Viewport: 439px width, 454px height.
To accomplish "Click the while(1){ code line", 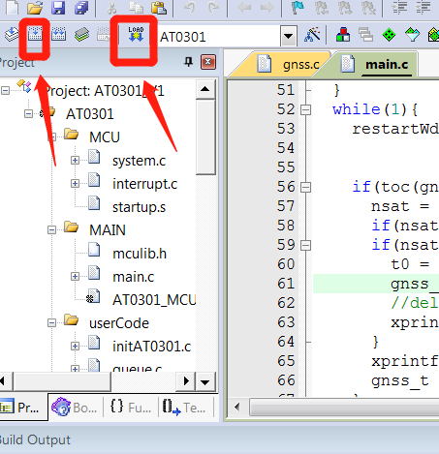I will 375,109.
